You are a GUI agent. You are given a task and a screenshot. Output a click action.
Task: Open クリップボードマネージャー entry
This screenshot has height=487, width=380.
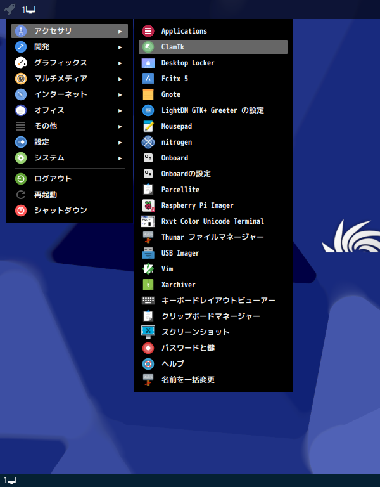(213, 316)
